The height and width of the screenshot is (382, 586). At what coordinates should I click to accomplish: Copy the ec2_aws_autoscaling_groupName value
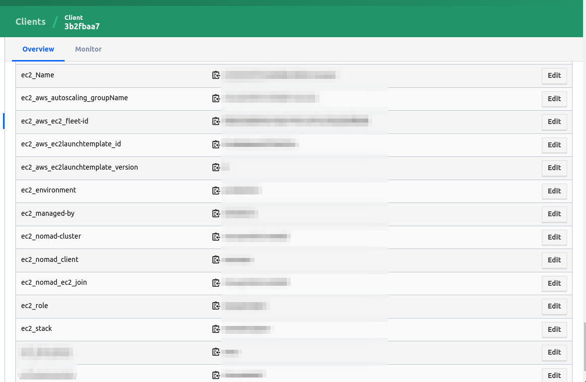(216, 99)
